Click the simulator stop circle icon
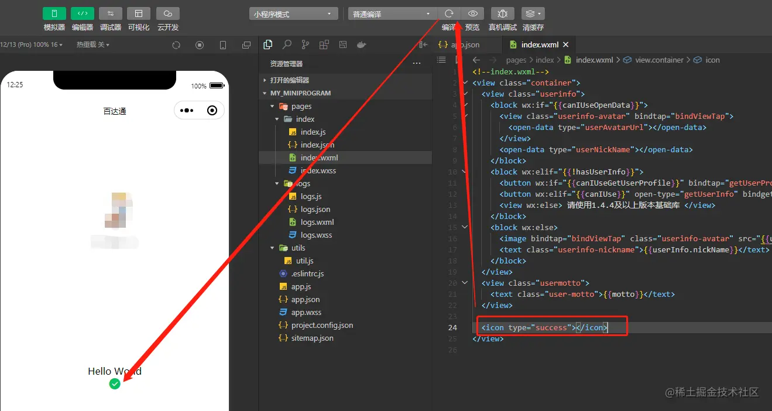The image size is (772, 411). 200,45
